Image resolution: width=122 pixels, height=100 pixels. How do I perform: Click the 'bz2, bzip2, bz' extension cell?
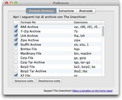click(x=85, y=67)
